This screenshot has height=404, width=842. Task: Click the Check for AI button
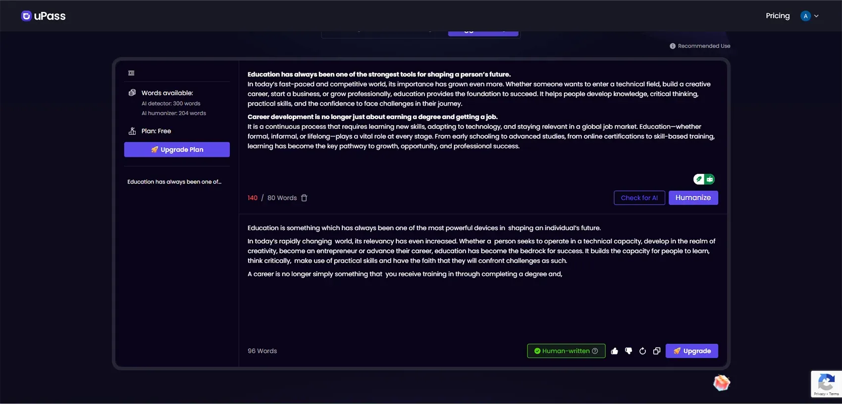point(639,198)
